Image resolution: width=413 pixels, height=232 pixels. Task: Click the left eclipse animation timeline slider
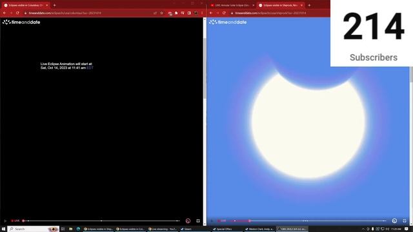tap(101, 220)
